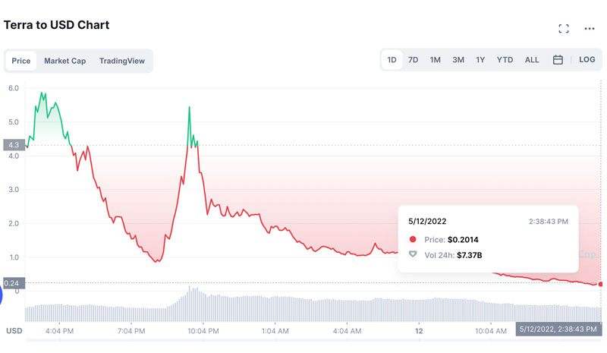Click the Vol 24h: $7.37B tooltip value

click(469, 255)
